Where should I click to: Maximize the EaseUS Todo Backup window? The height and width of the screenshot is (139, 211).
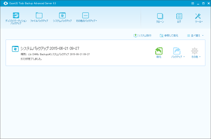[203, 3]
